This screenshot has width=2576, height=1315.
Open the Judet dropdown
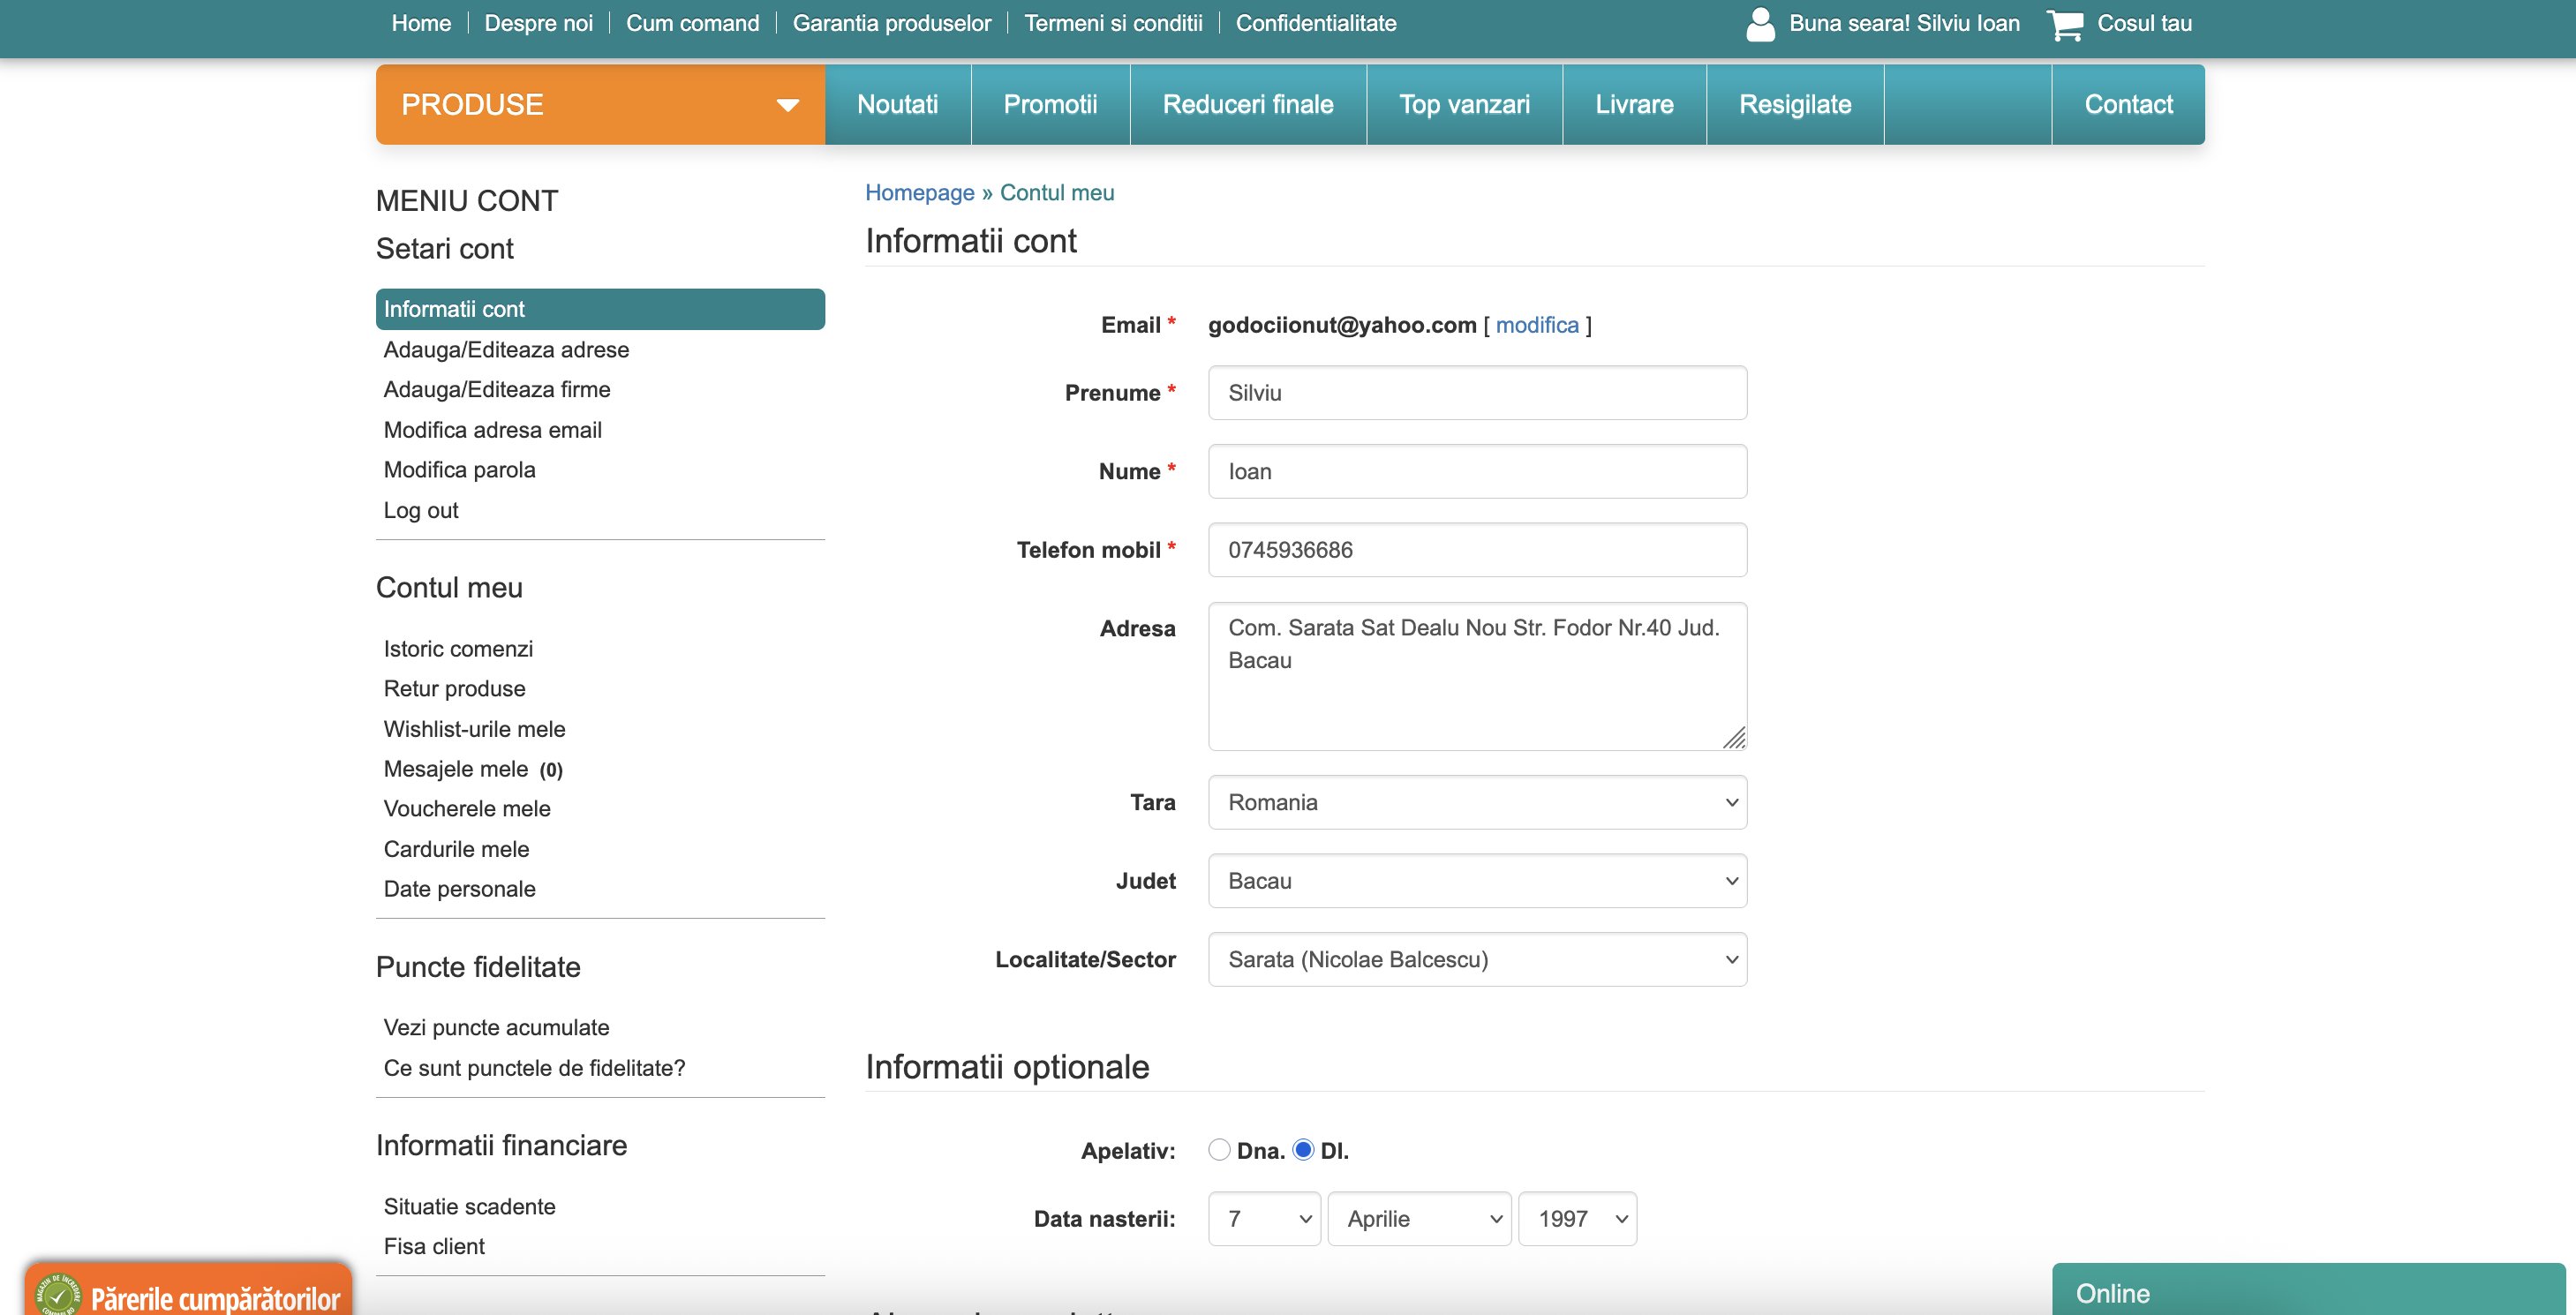point(1476,881)
